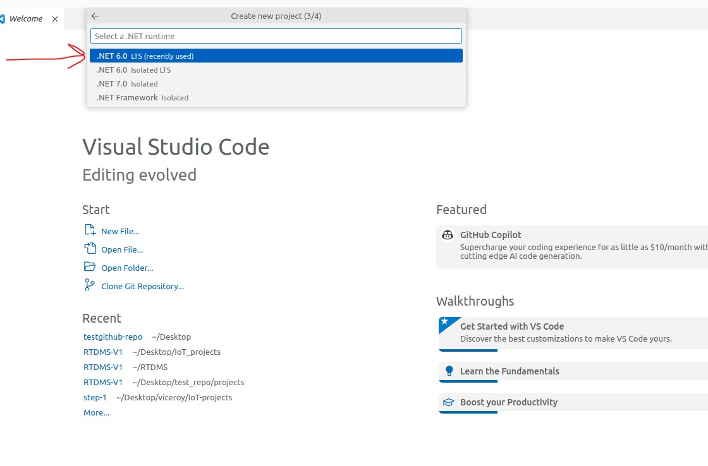This screenshot has width=708, height=466.
Task: Click the lightbulb icon for Fundamentals
Action: (x=449, y=371)
